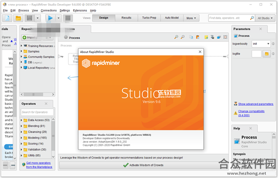Open the View menu

point(35,11)
